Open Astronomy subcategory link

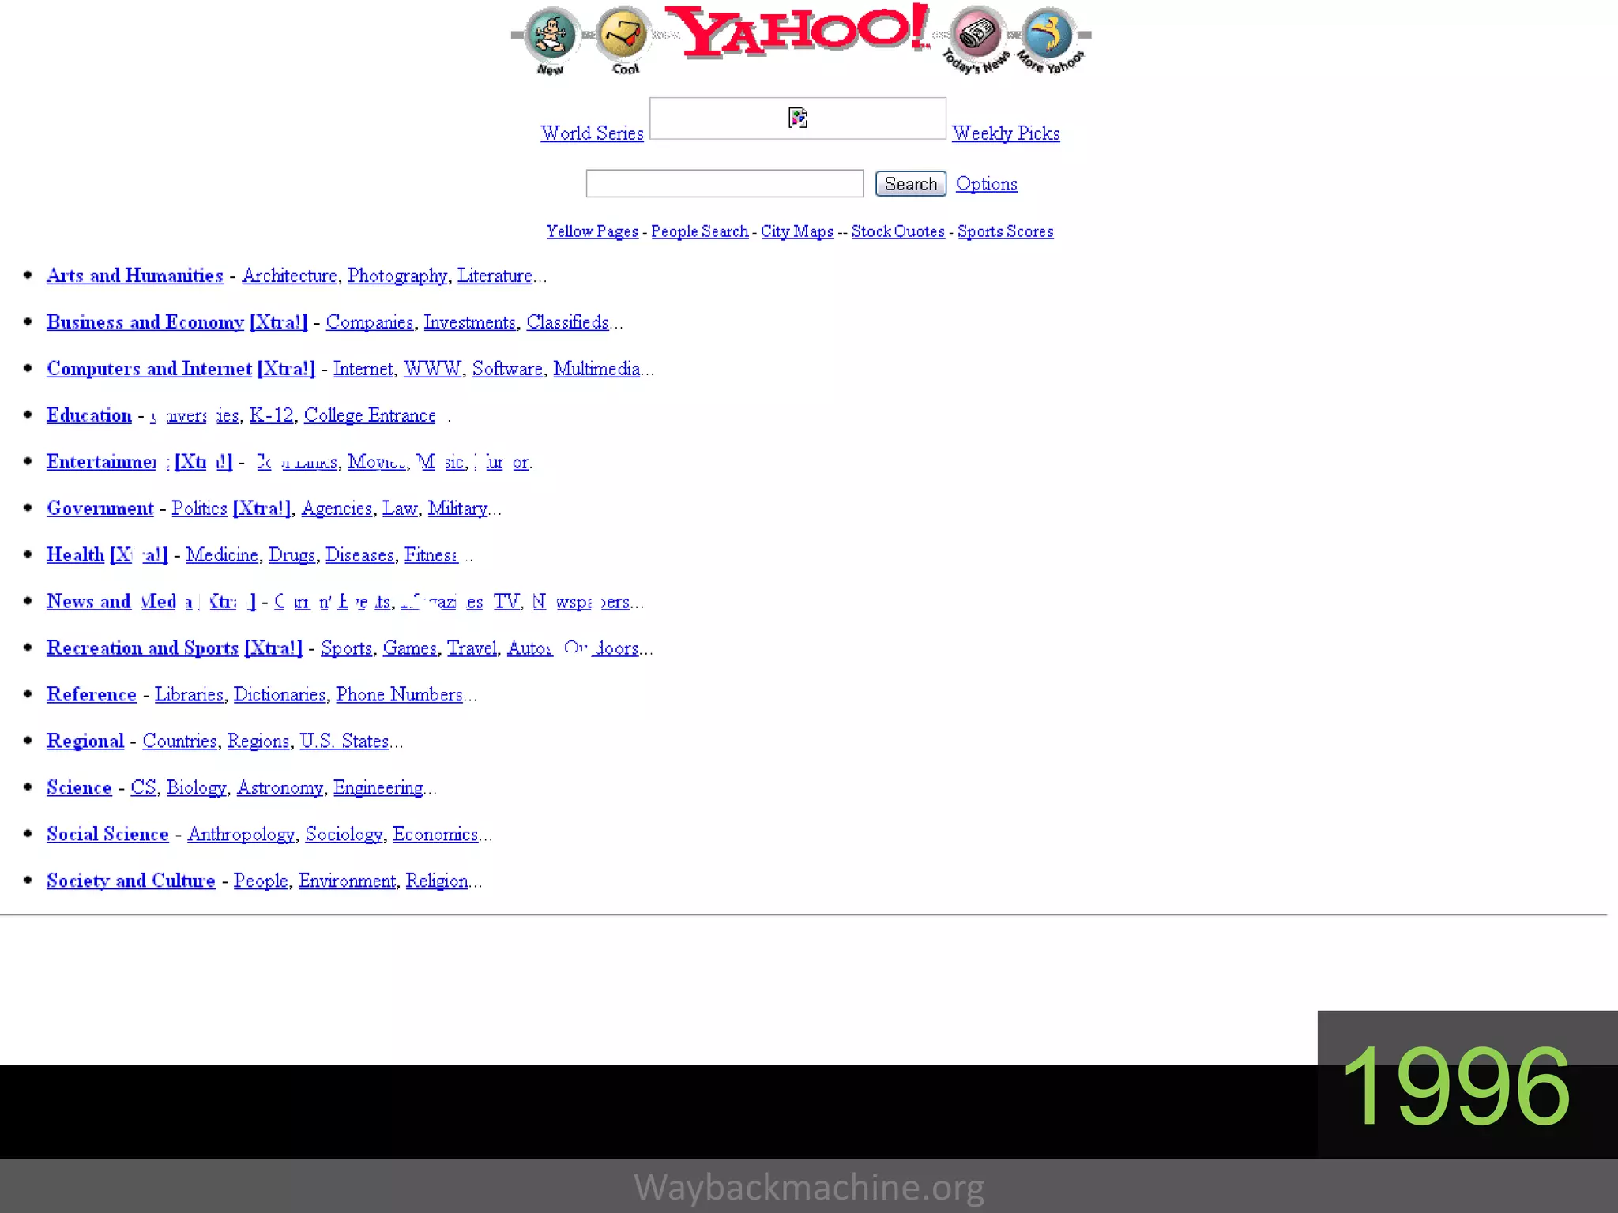(x=280, y=788)
